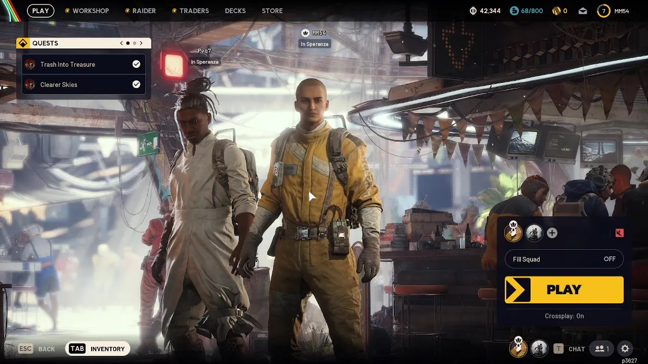Click the red muted microphone icon
The width and height of the screenshot is (648, 364).
(x=619, y=233)
